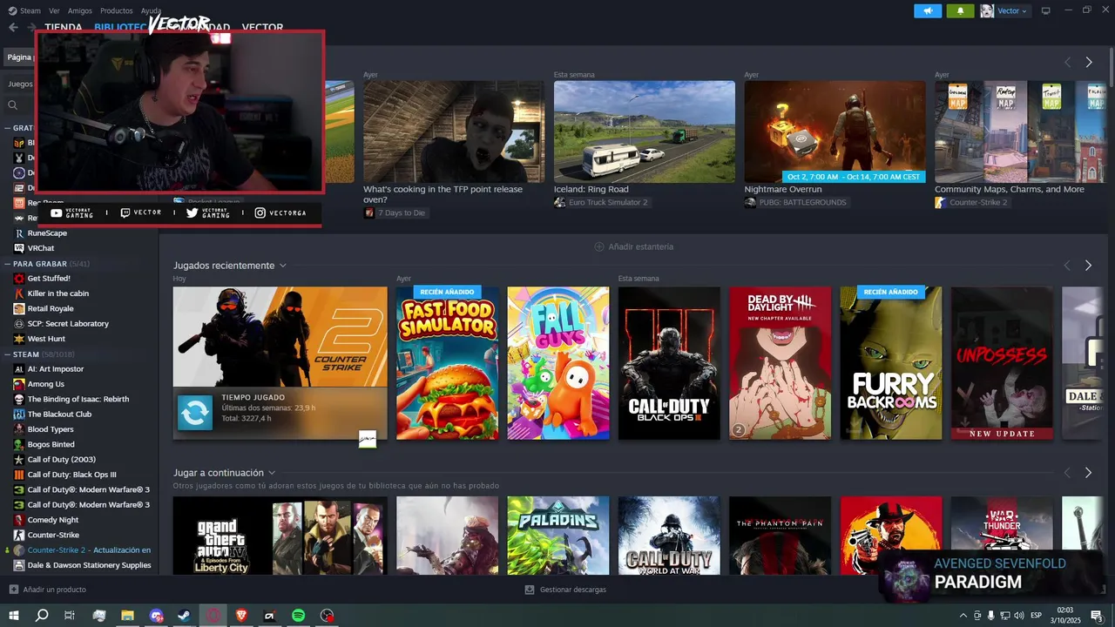Screen dimensions: 1115x627
Task: Click Añadir un producto
Action: click(48, 590)
